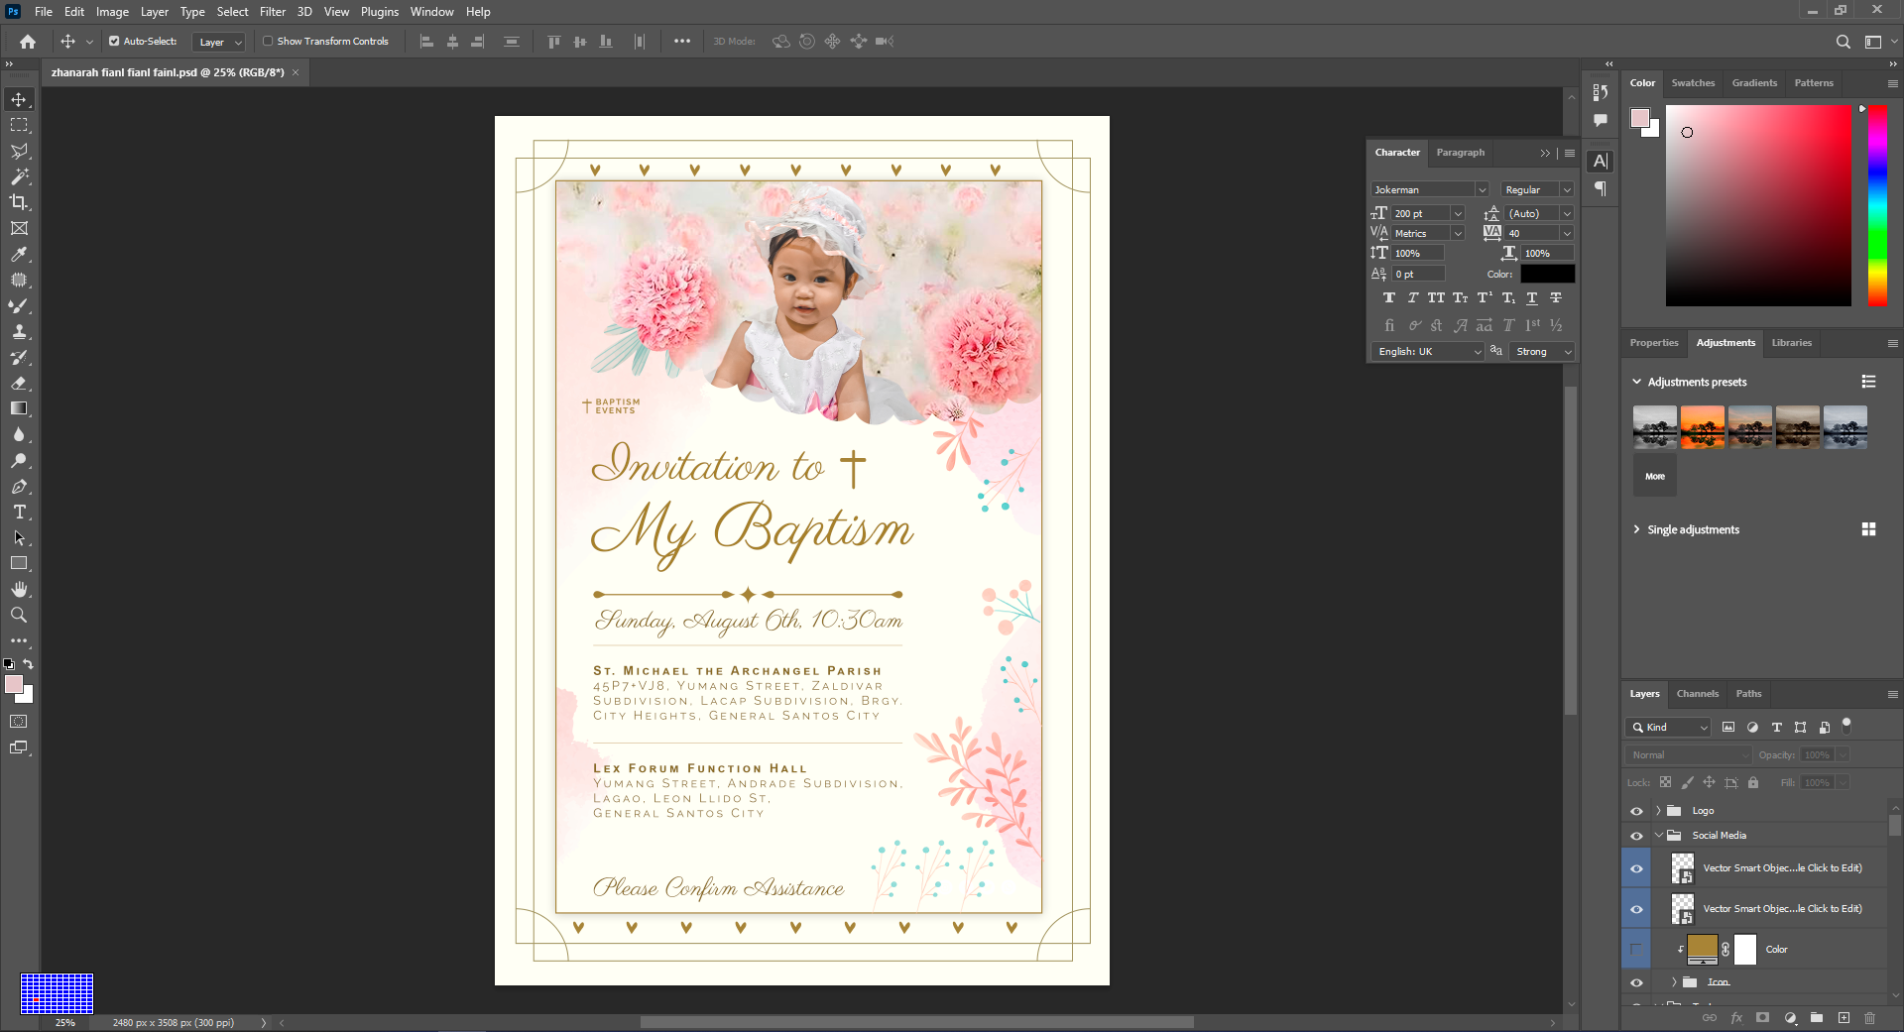
Task: Open the Layer menu
Action: point(154,12)
